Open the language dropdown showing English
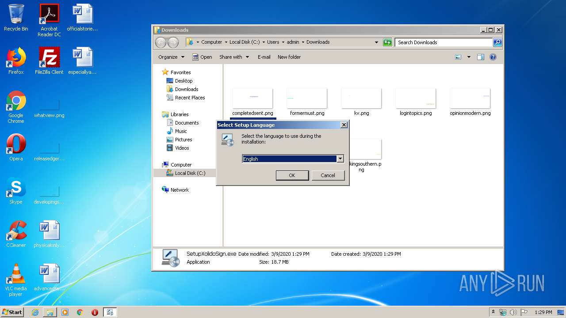Screen dimensions: 566x318 (340, 159)
